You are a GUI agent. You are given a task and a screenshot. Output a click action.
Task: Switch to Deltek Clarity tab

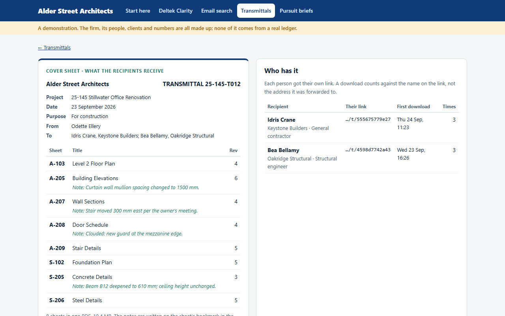point(176,11)
